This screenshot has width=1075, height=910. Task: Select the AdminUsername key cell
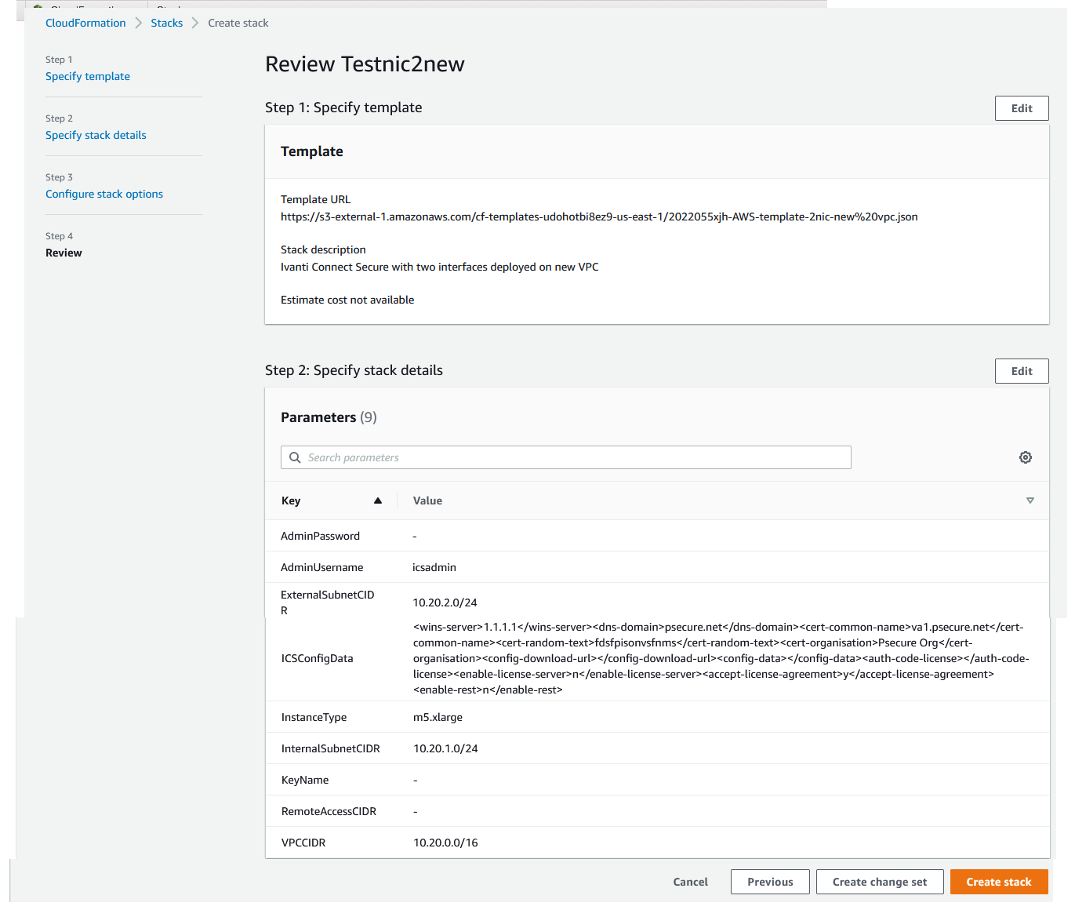coord(322,567)
